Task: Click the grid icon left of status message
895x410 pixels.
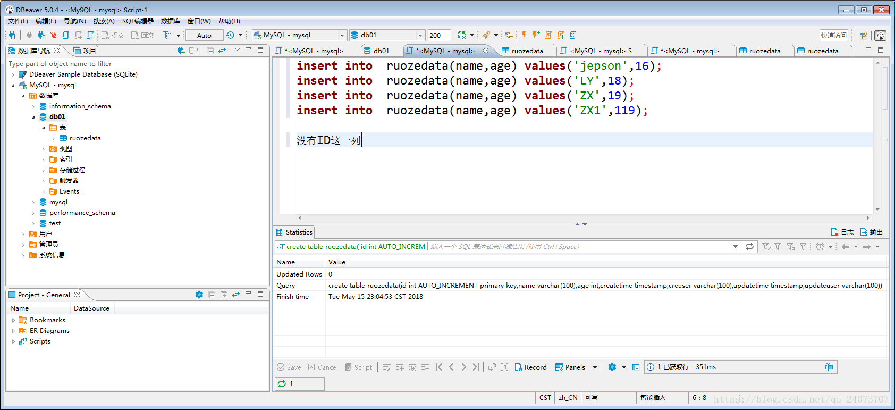Action: pos(636,367)
